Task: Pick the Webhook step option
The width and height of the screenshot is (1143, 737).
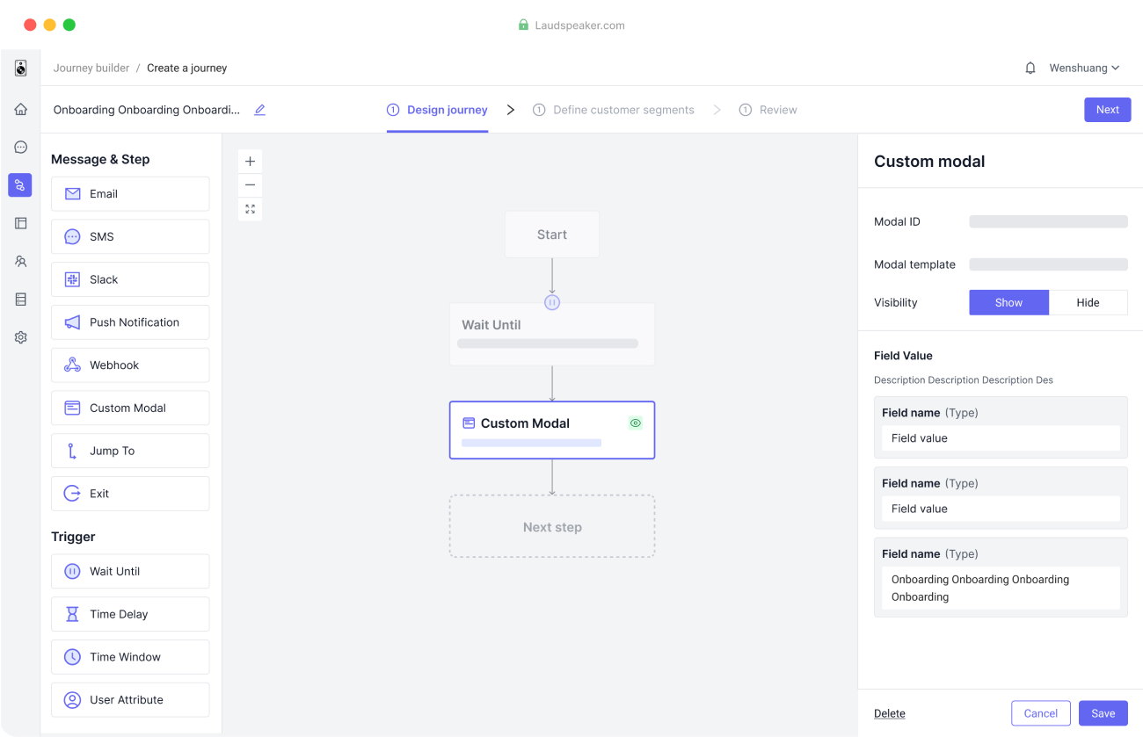Action: pyautogui.click(x=130, y=365)
